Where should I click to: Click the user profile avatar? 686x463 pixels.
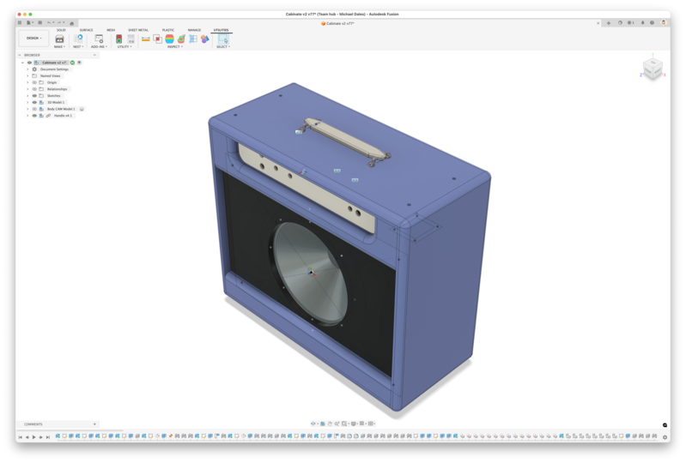(664, 22)
